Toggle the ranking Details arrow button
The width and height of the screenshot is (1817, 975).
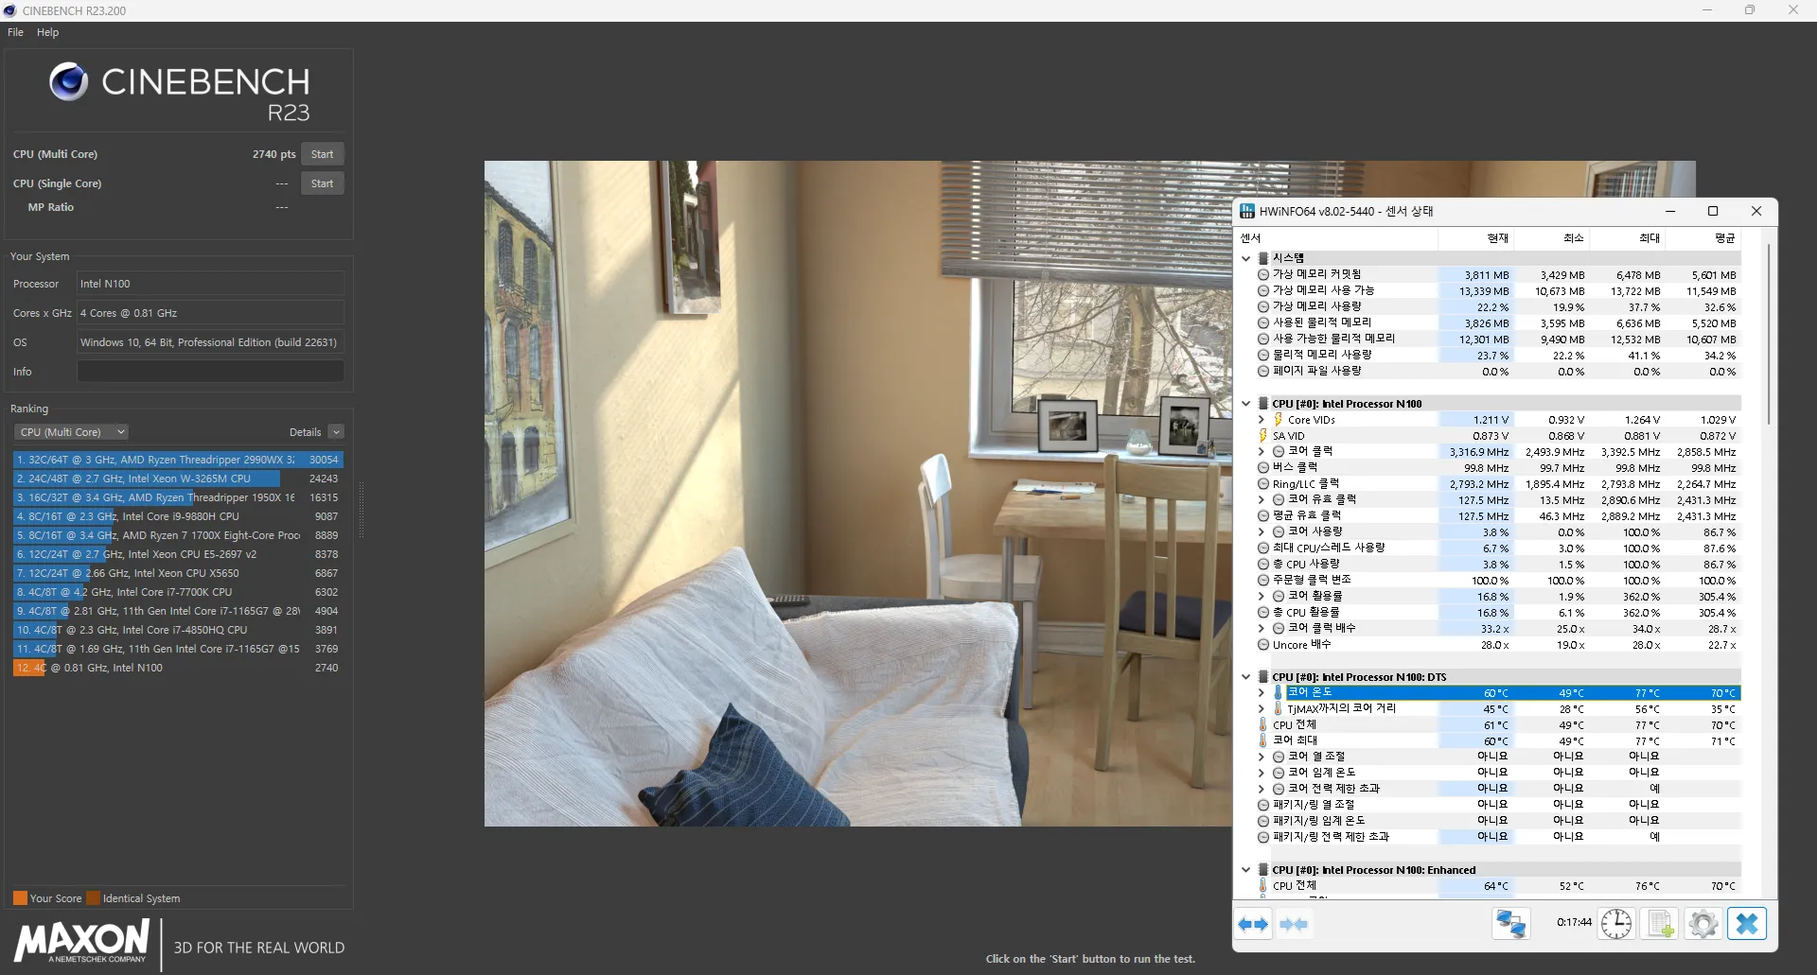click(x=336, y=432)
